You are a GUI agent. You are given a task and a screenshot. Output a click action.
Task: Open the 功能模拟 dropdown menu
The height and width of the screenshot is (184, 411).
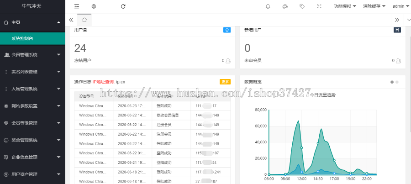(x=345, y=6)
